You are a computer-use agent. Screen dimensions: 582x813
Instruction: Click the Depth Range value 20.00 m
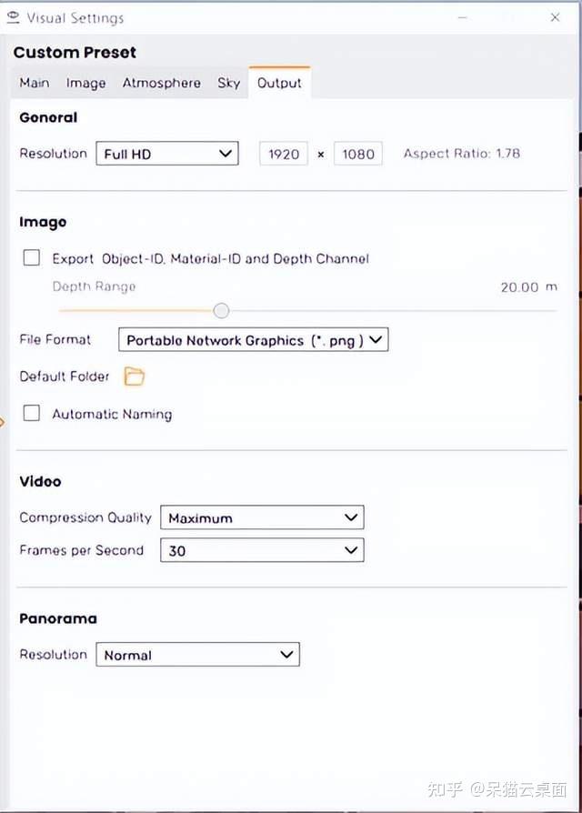(x=528, y=286)
